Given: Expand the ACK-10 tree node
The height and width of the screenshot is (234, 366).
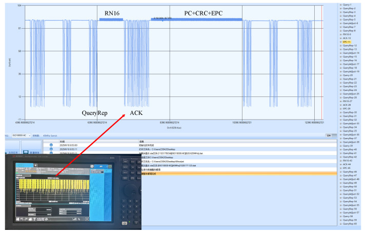Looking at the screenshot, I should coord(341,38).
